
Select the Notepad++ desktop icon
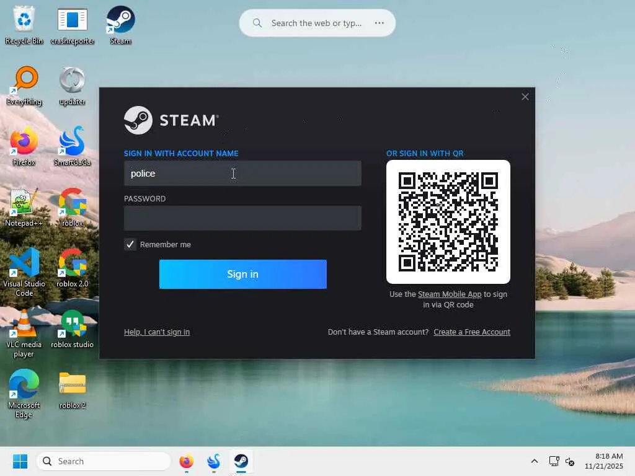click(x=24, y=207)
